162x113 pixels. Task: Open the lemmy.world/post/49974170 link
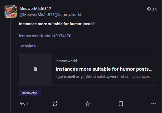click(45, 36)
